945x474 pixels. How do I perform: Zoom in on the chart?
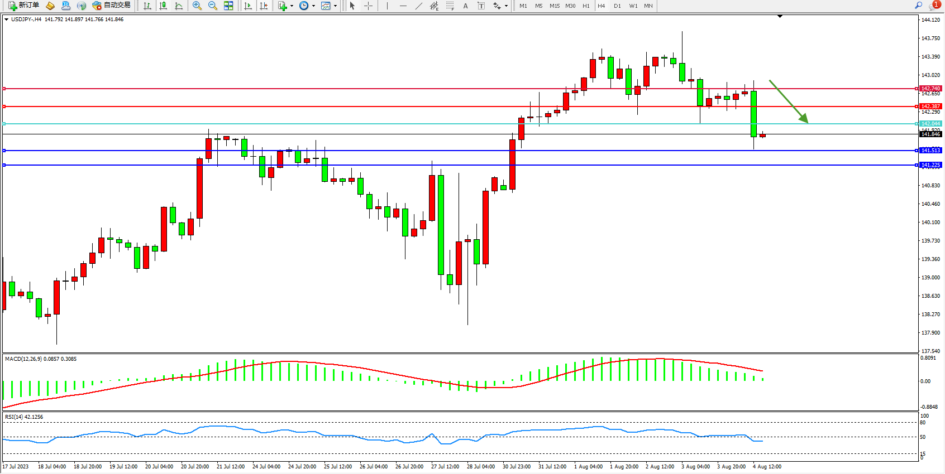(197, 6)
